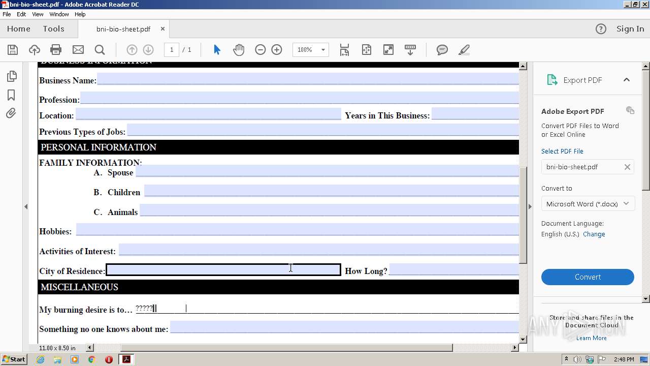The height and width of the screenshot is (366, 650).
Task: Click the Export PDF tool icon
Action: pyautogui.click(x=552, y=80)
